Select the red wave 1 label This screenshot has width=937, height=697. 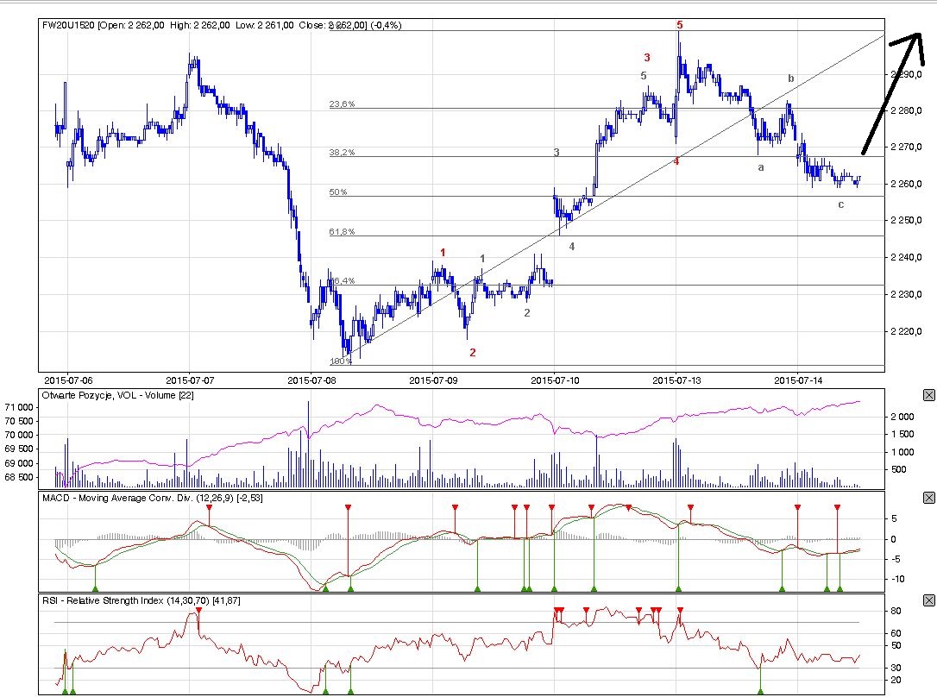443,253
